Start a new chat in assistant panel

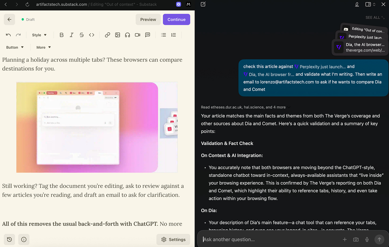(203, 4)
